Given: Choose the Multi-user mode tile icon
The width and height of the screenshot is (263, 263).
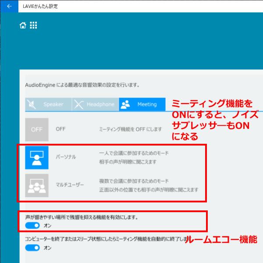Looking at the screenshot, I should coord(37,185).
